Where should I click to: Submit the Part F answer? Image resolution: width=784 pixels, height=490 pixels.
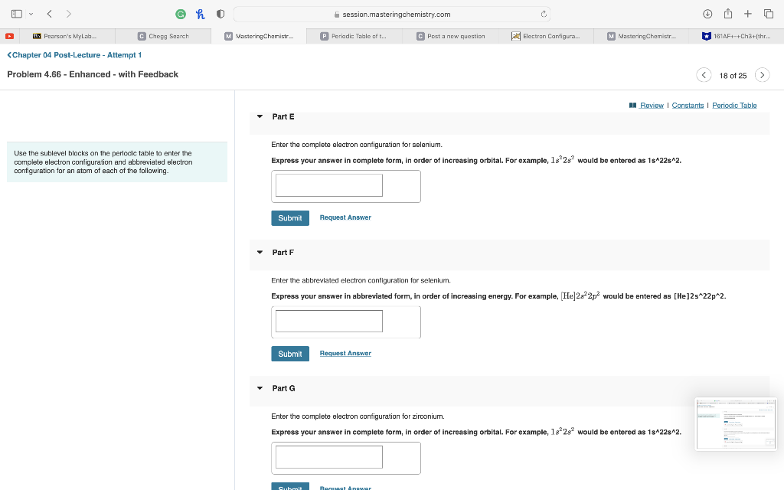click(x=290, y=354)
